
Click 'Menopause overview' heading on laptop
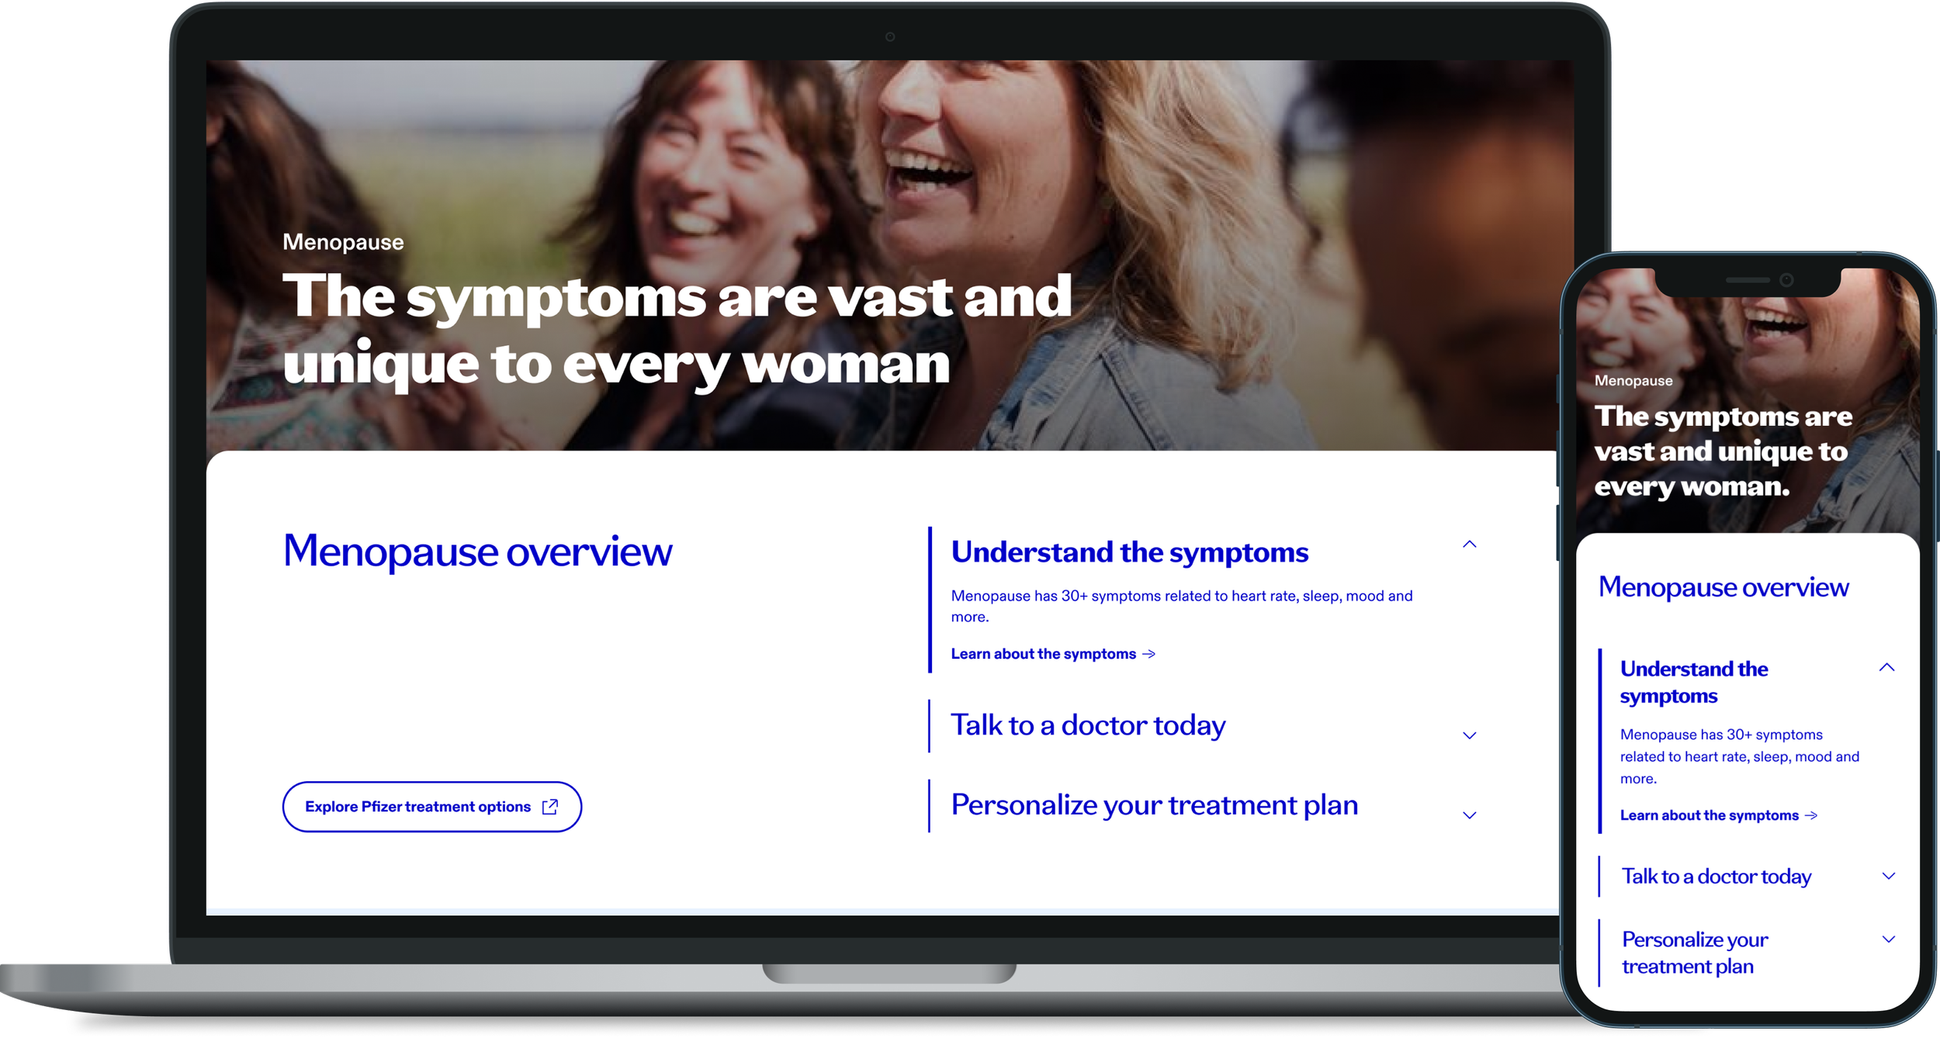[477, 552]
